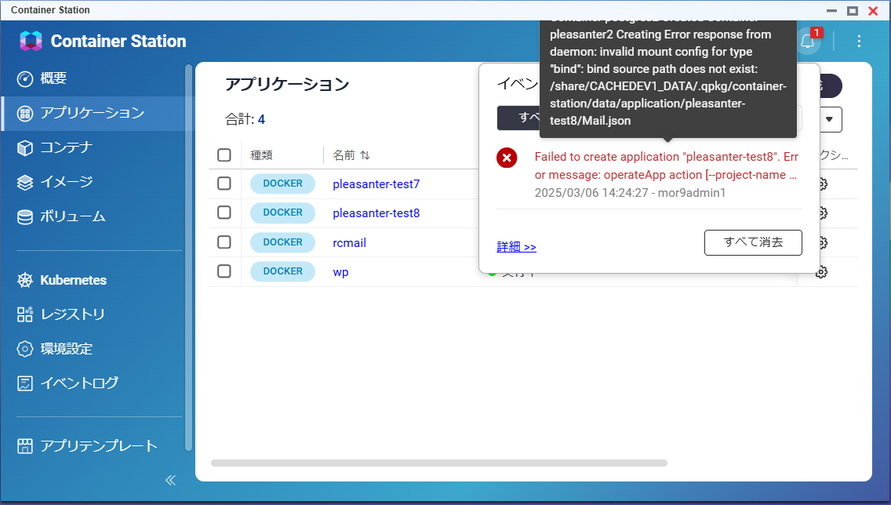Collapse the sidebar with the double chevron

[x=170, y=481]
